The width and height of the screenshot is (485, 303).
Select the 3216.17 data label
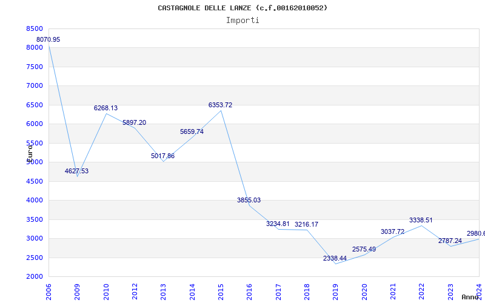306,224
